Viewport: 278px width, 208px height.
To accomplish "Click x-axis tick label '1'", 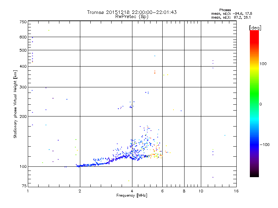I will click(28, 191).
